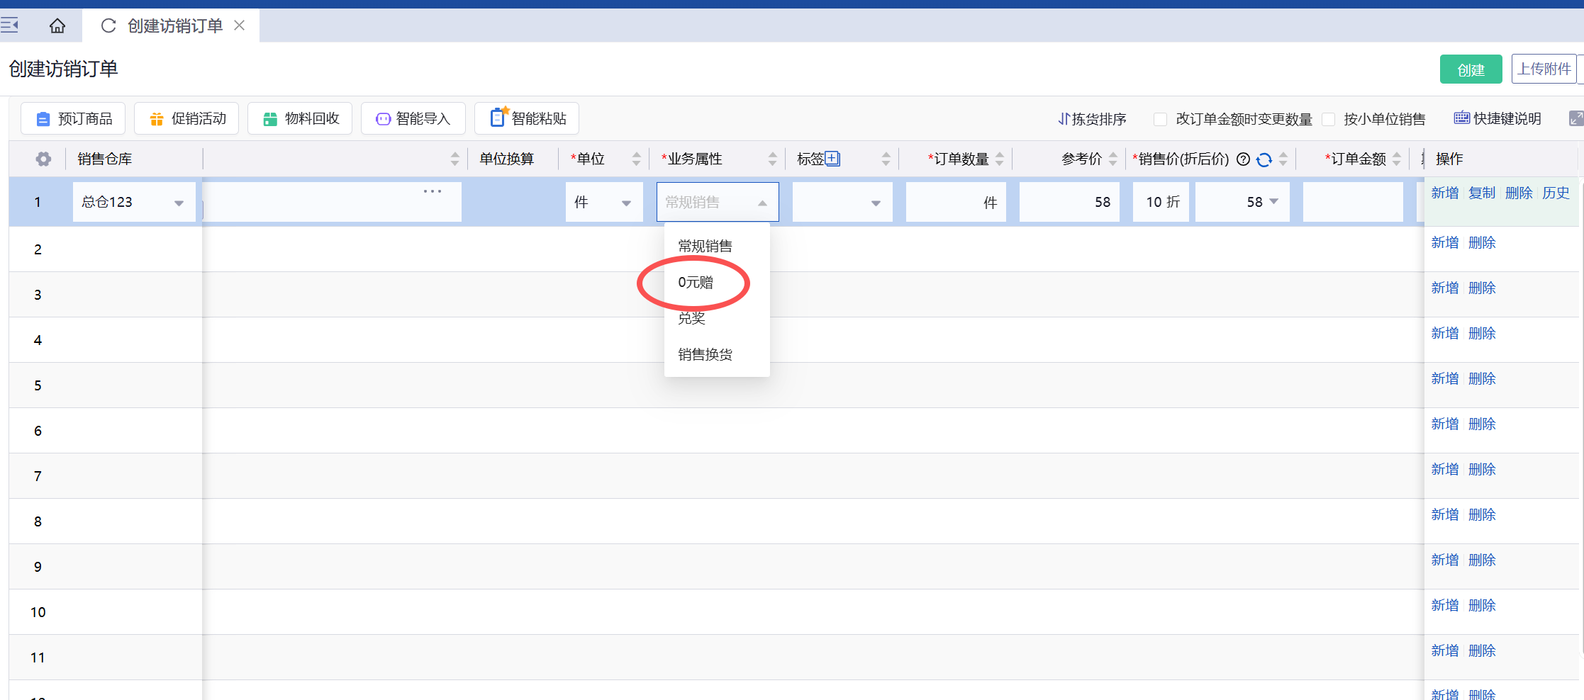Choose 常规销售 from the dropdown list

pyautogui.click(x=717, y=246)
